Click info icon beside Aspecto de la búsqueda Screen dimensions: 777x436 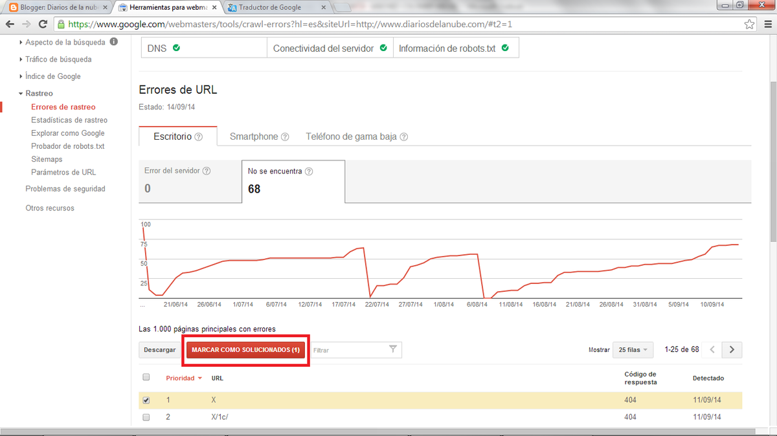coord(114,42)
